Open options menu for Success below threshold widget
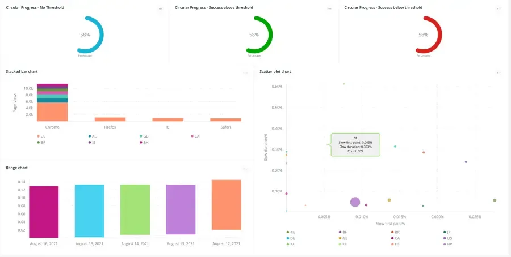 click(499, 9)
